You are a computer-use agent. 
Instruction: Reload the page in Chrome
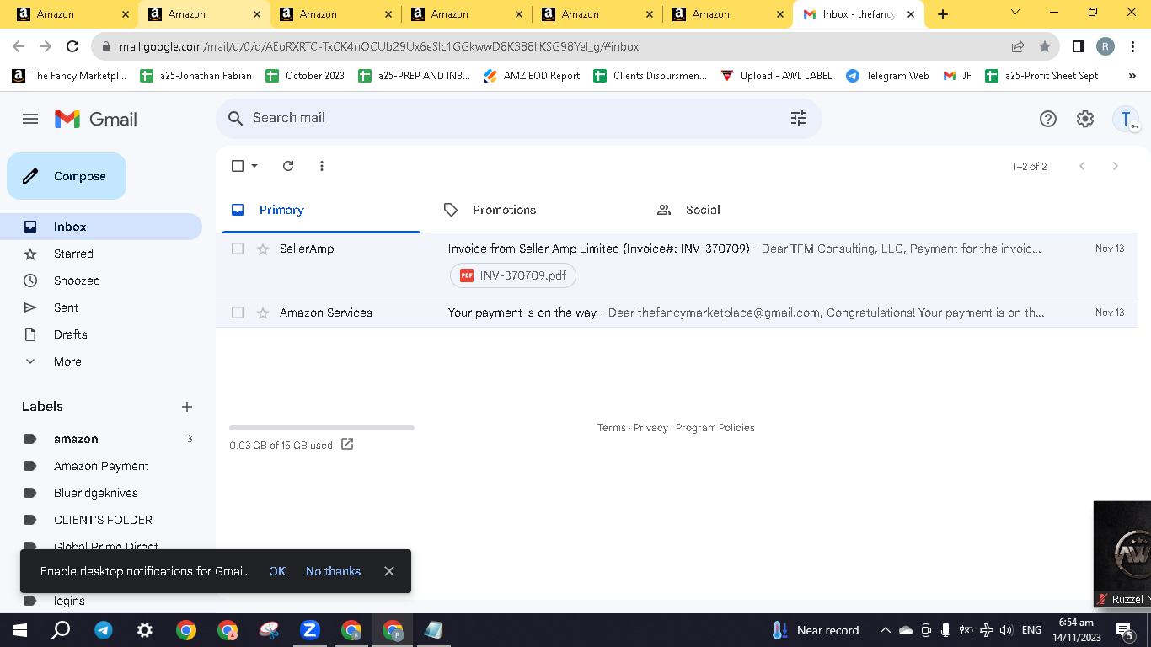(72, 47)
